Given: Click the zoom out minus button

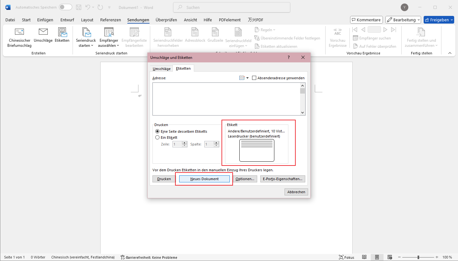Looking at the screenshot, I should tap(399, 257).
